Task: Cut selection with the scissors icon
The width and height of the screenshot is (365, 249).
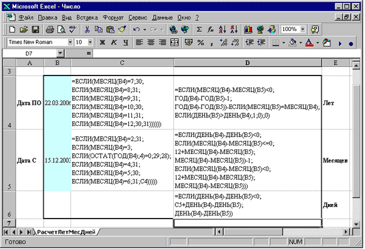Action: (87, 30)
